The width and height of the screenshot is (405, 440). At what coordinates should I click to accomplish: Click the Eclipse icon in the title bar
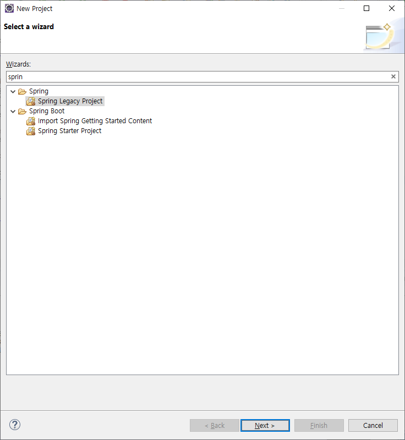(9, 8)
